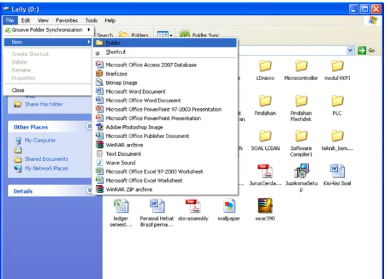Screen dimensions: 388x279
Task: Create new WinRAR archive
Action: (x=165, y=145)
